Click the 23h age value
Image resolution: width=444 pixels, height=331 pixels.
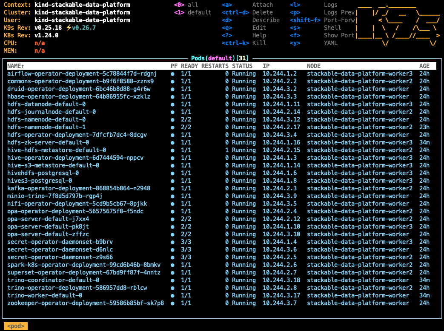(x=424, y=127)
